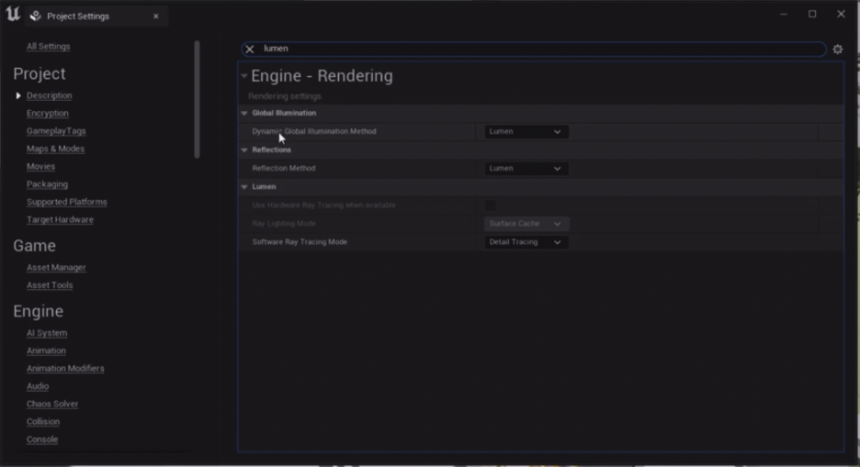Click the Rendering settings description text
The image size is (860, 467).
pos(285,96)
